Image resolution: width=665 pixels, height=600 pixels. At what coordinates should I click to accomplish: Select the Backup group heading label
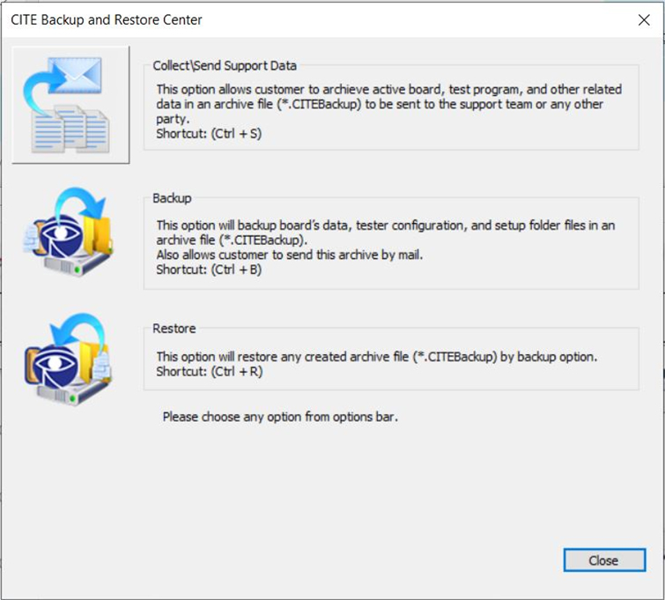pyautogui.click(x=172, y=198)
